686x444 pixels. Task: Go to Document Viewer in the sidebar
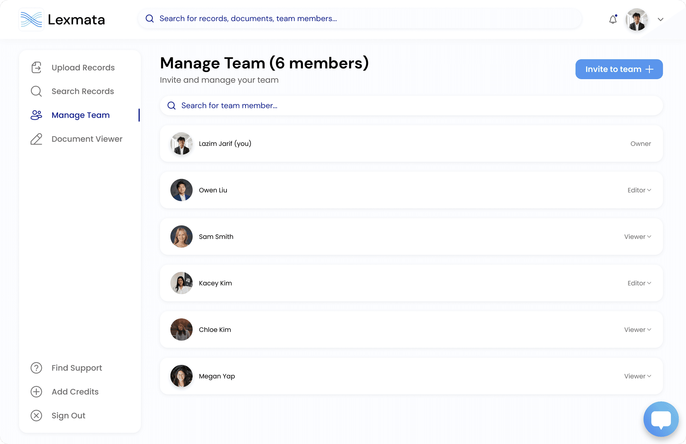[87, 139]
